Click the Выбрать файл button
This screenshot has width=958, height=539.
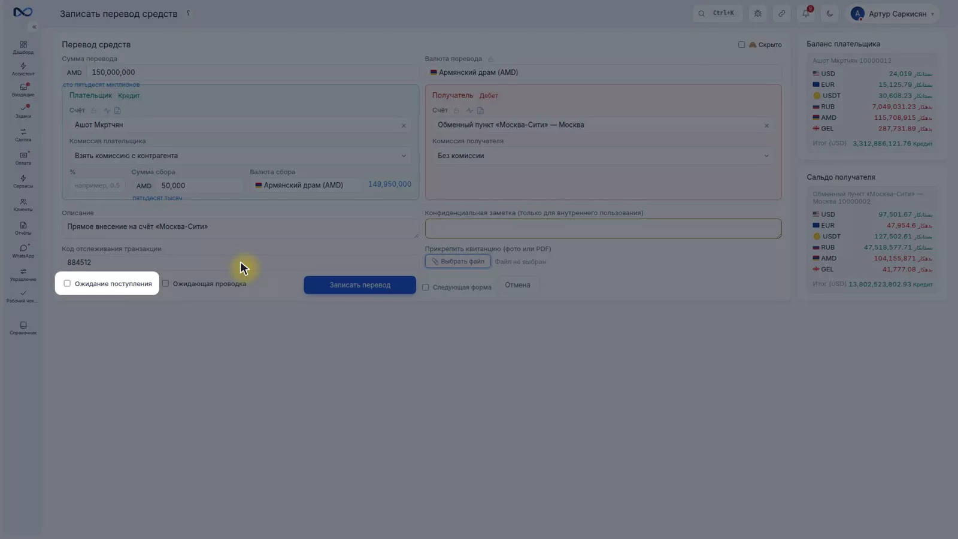[x=458, y=261]
